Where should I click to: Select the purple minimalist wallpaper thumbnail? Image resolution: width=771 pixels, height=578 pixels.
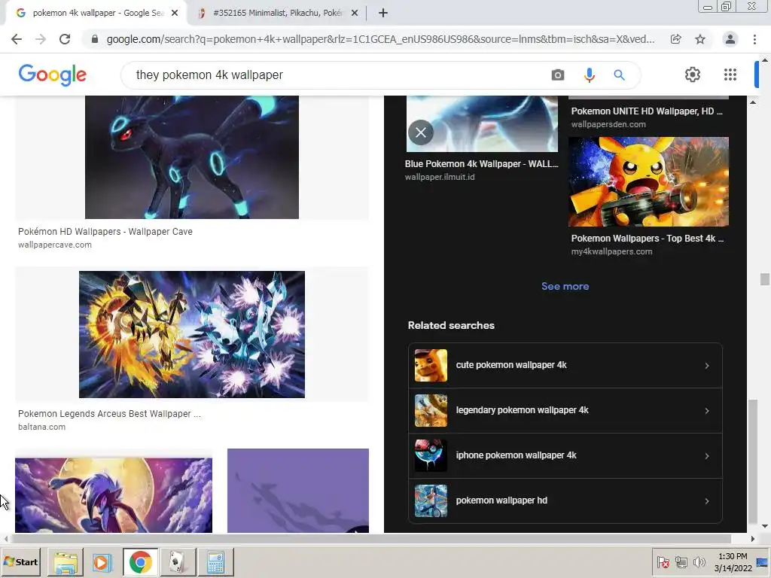pyautogui.click(x=298, y=491)
